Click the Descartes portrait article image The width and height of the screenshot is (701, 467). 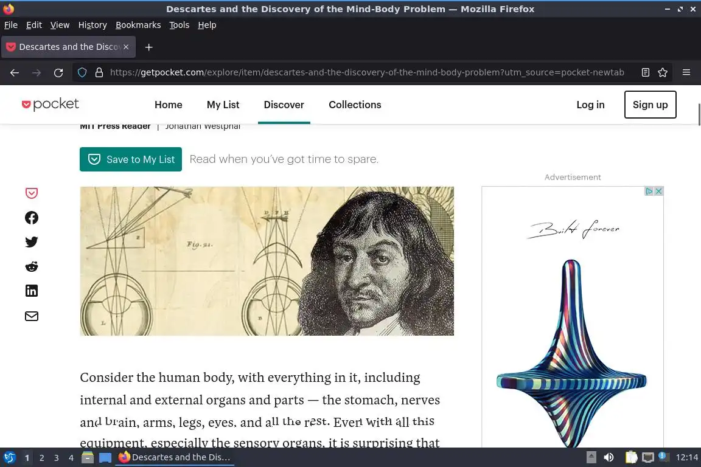(267, 261)
